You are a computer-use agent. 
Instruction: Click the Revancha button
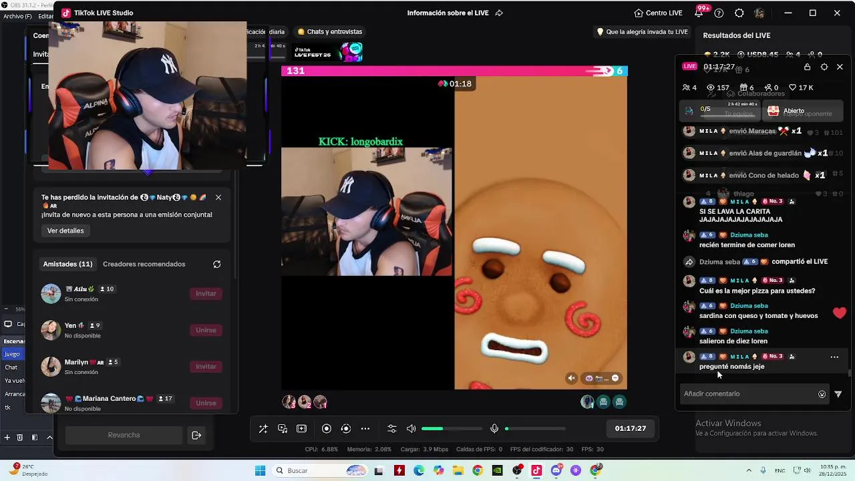[124, 435]
